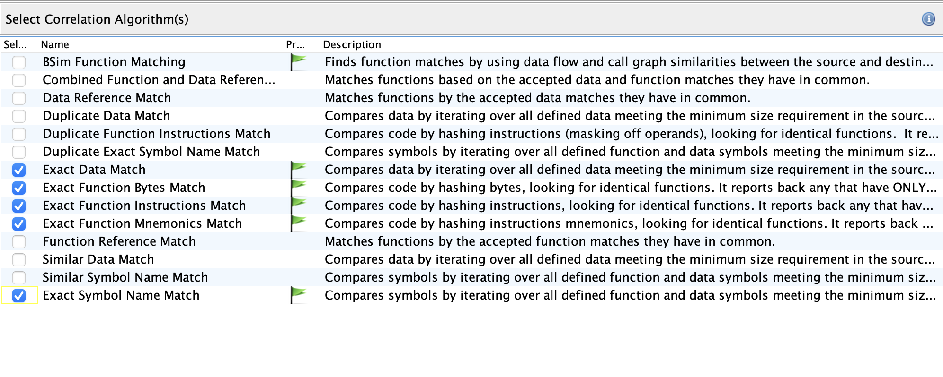This screenshot has width=943, height=377.
Task: Enable Duplicate Function Instructions Match checkbox
Action: tap(19, 134)
